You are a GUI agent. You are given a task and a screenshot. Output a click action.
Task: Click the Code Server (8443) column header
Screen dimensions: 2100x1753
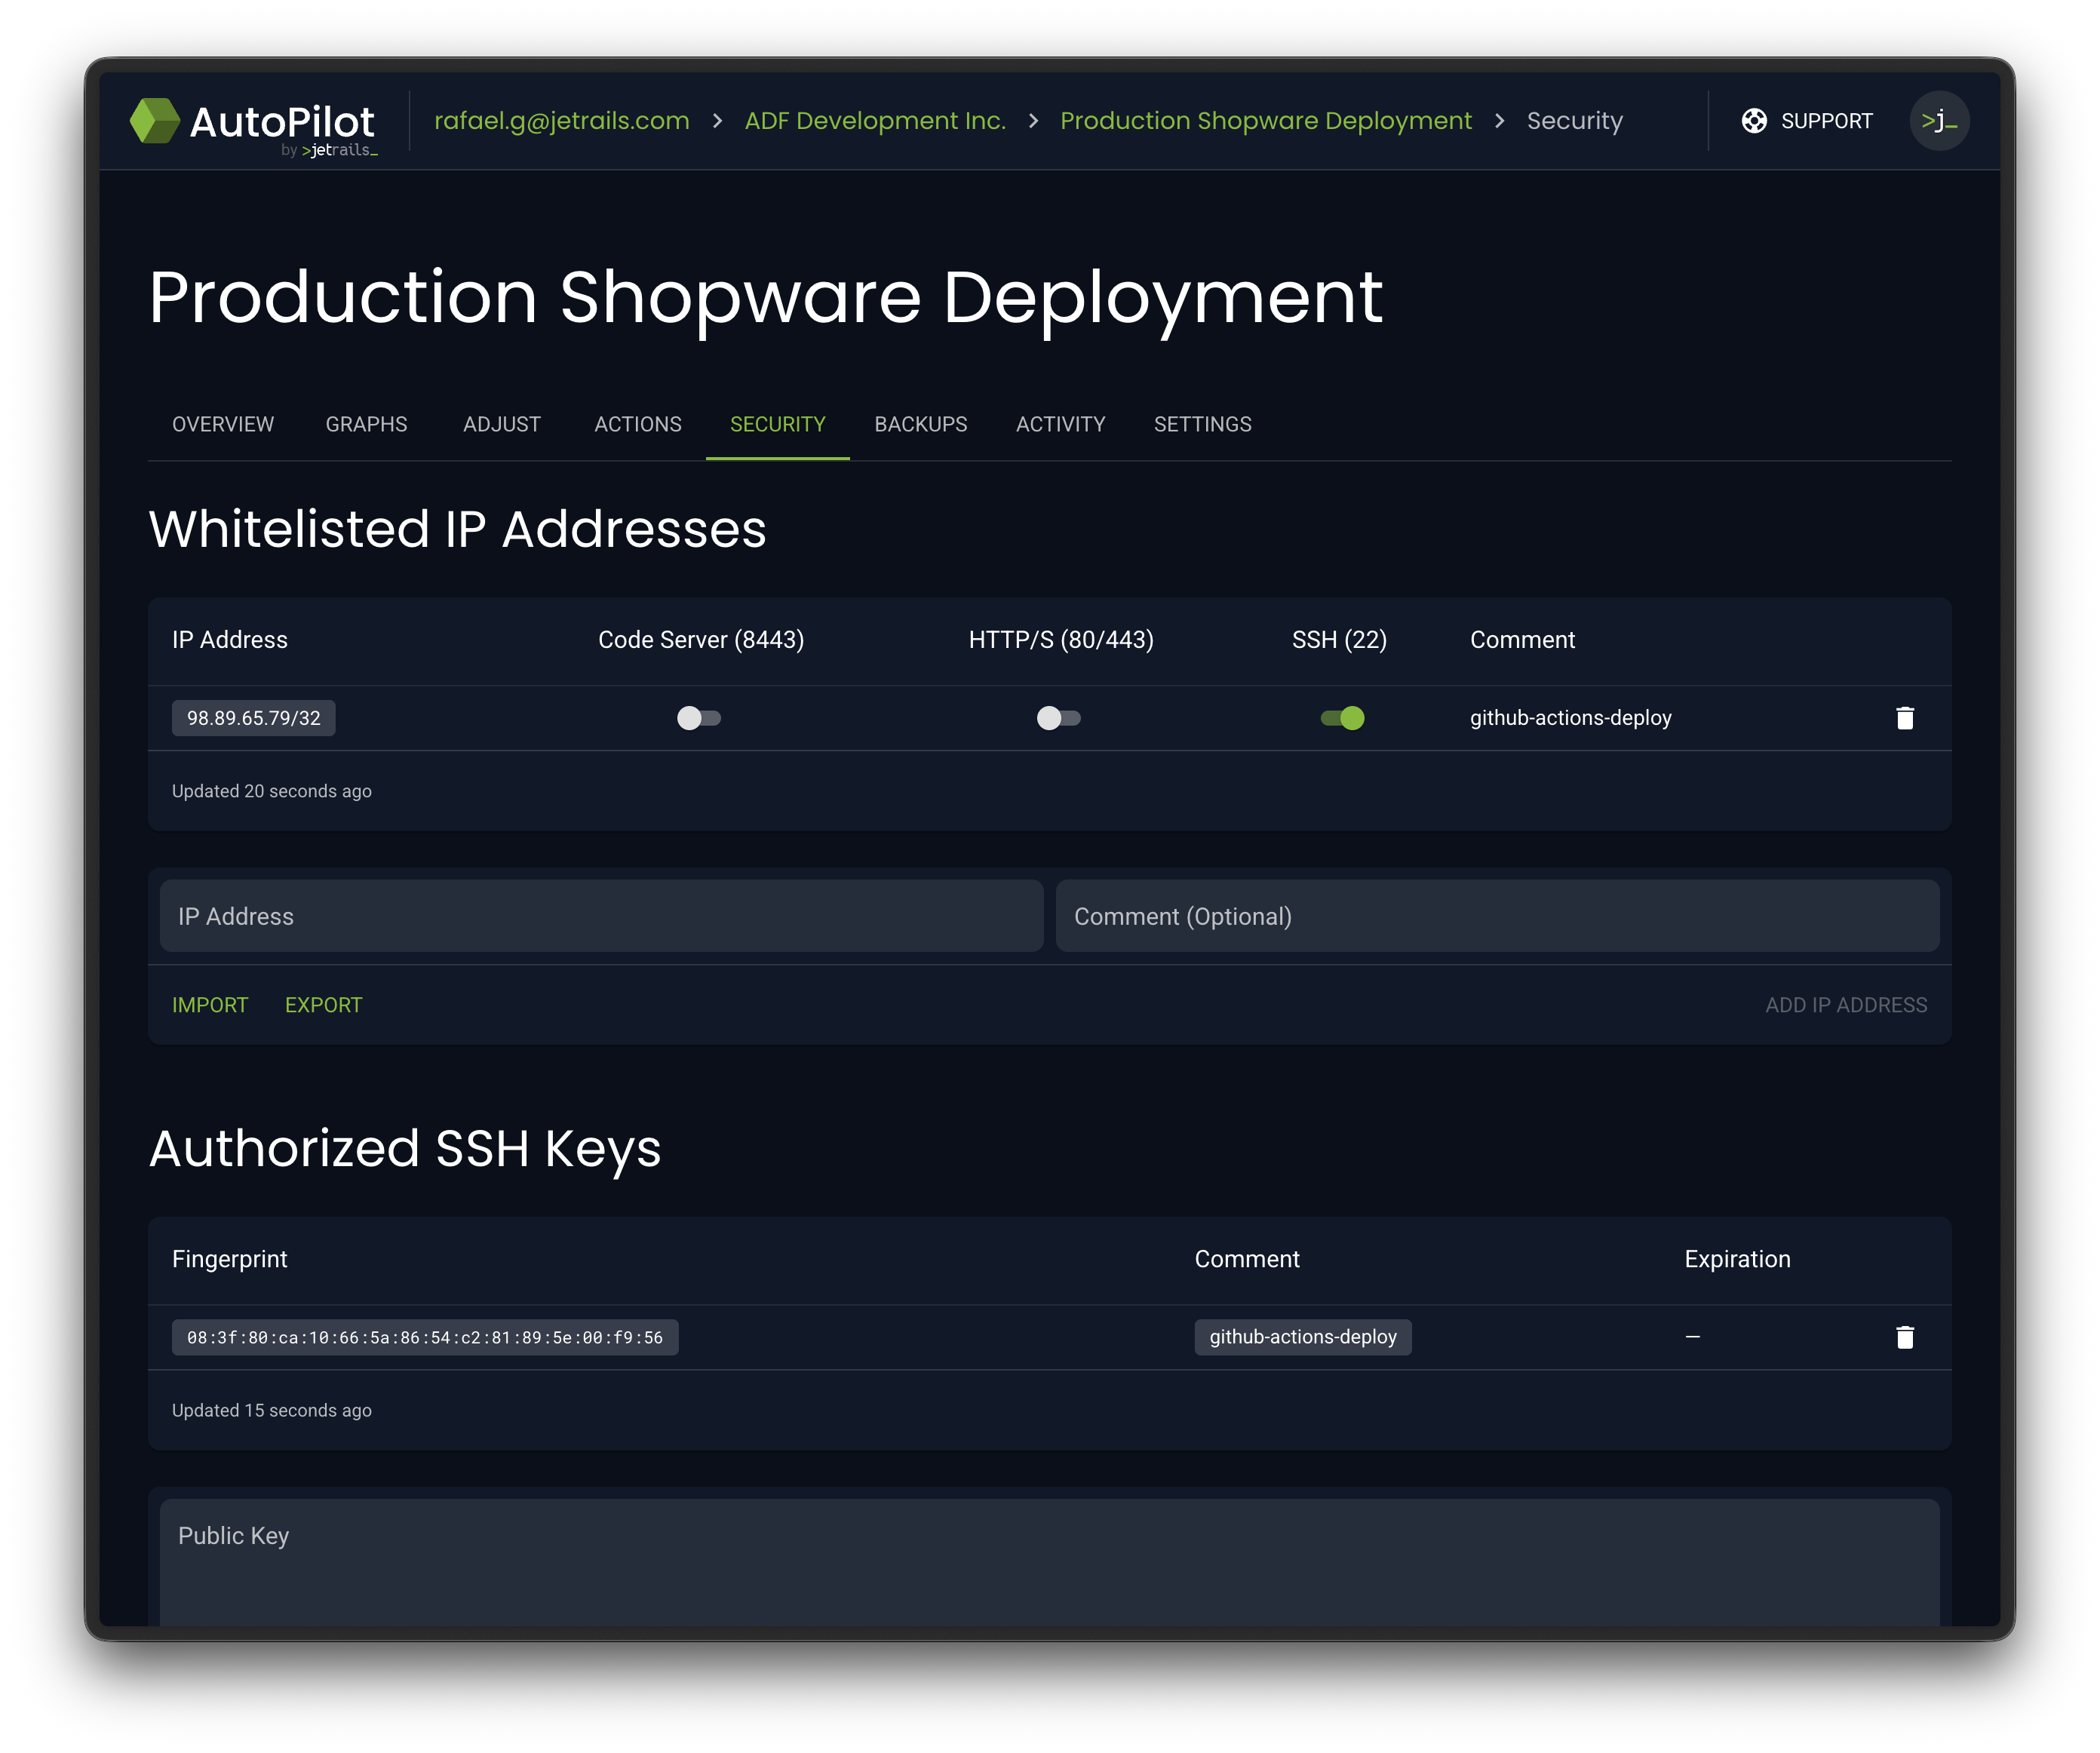coord(701,640)
